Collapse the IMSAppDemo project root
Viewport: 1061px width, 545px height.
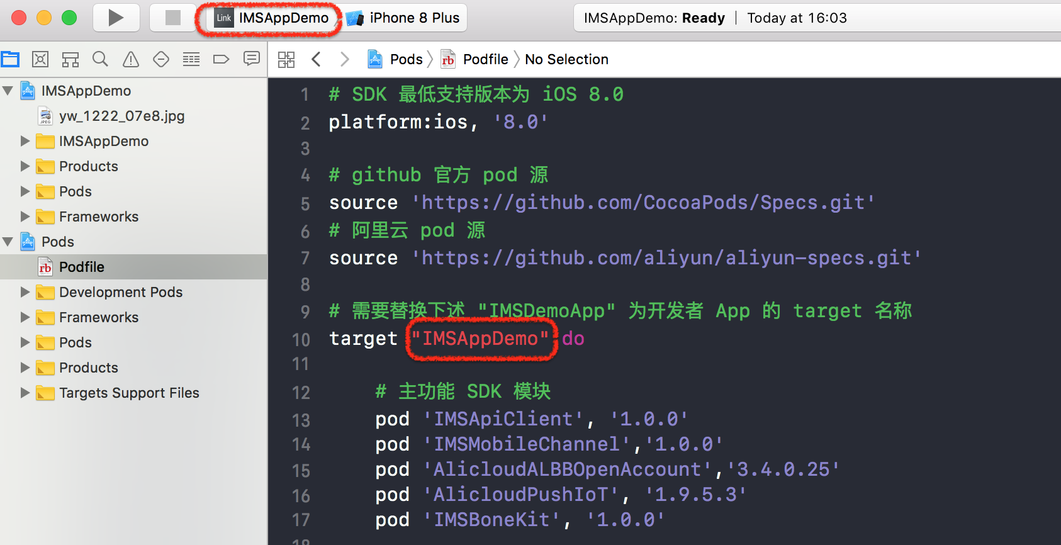[x=8, y=91]
